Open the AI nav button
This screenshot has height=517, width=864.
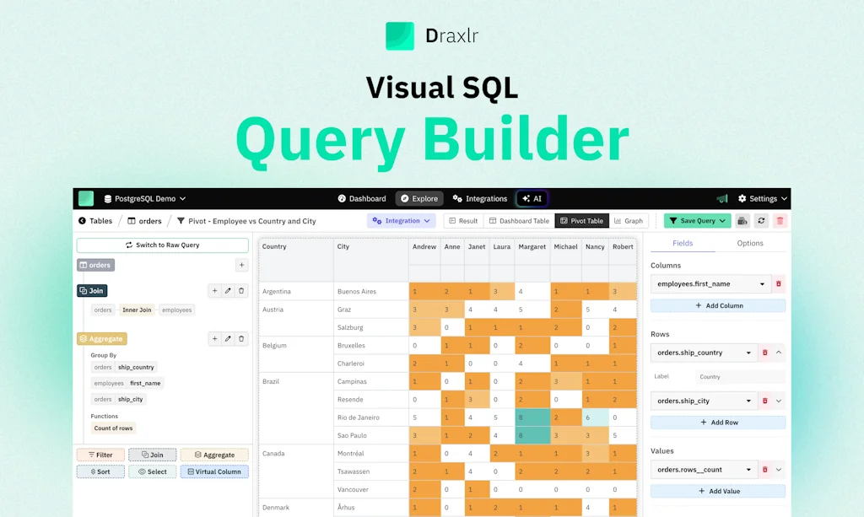pyautogui.click(x=532, y=198)
